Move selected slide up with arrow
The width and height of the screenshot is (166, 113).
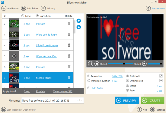(x=79, y=21)
